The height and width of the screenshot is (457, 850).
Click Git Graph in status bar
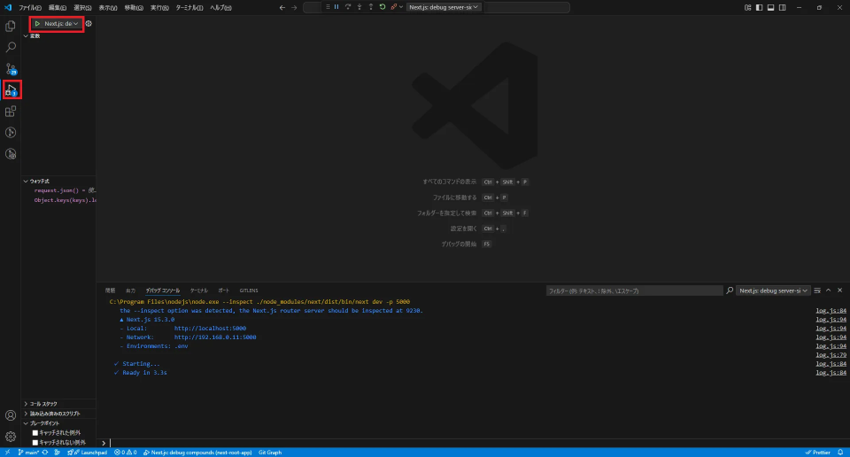point(270,452)
